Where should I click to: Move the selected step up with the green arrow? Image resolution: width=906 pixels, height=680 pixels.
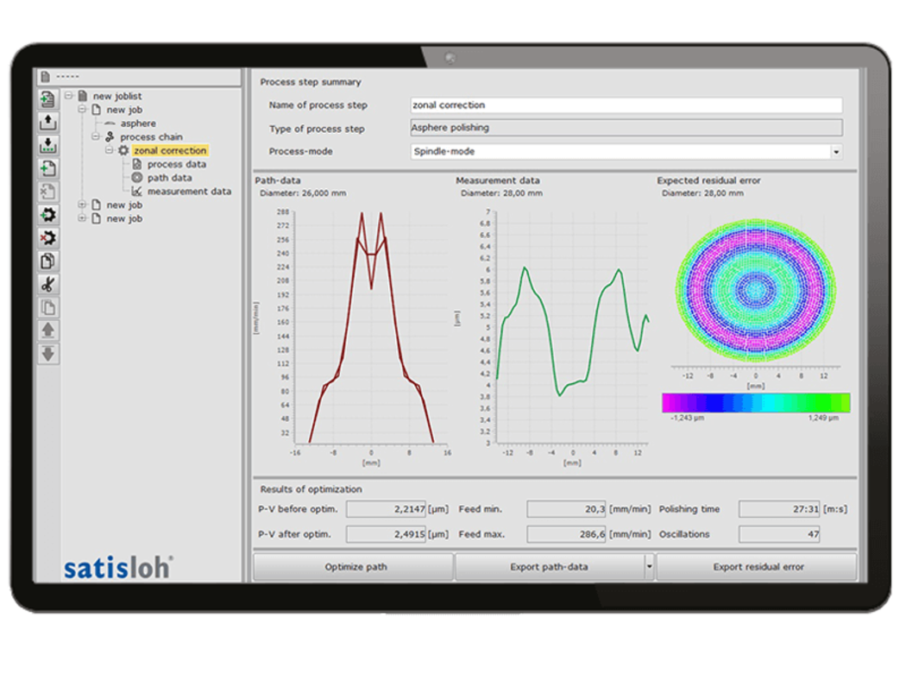pos(47,331)
